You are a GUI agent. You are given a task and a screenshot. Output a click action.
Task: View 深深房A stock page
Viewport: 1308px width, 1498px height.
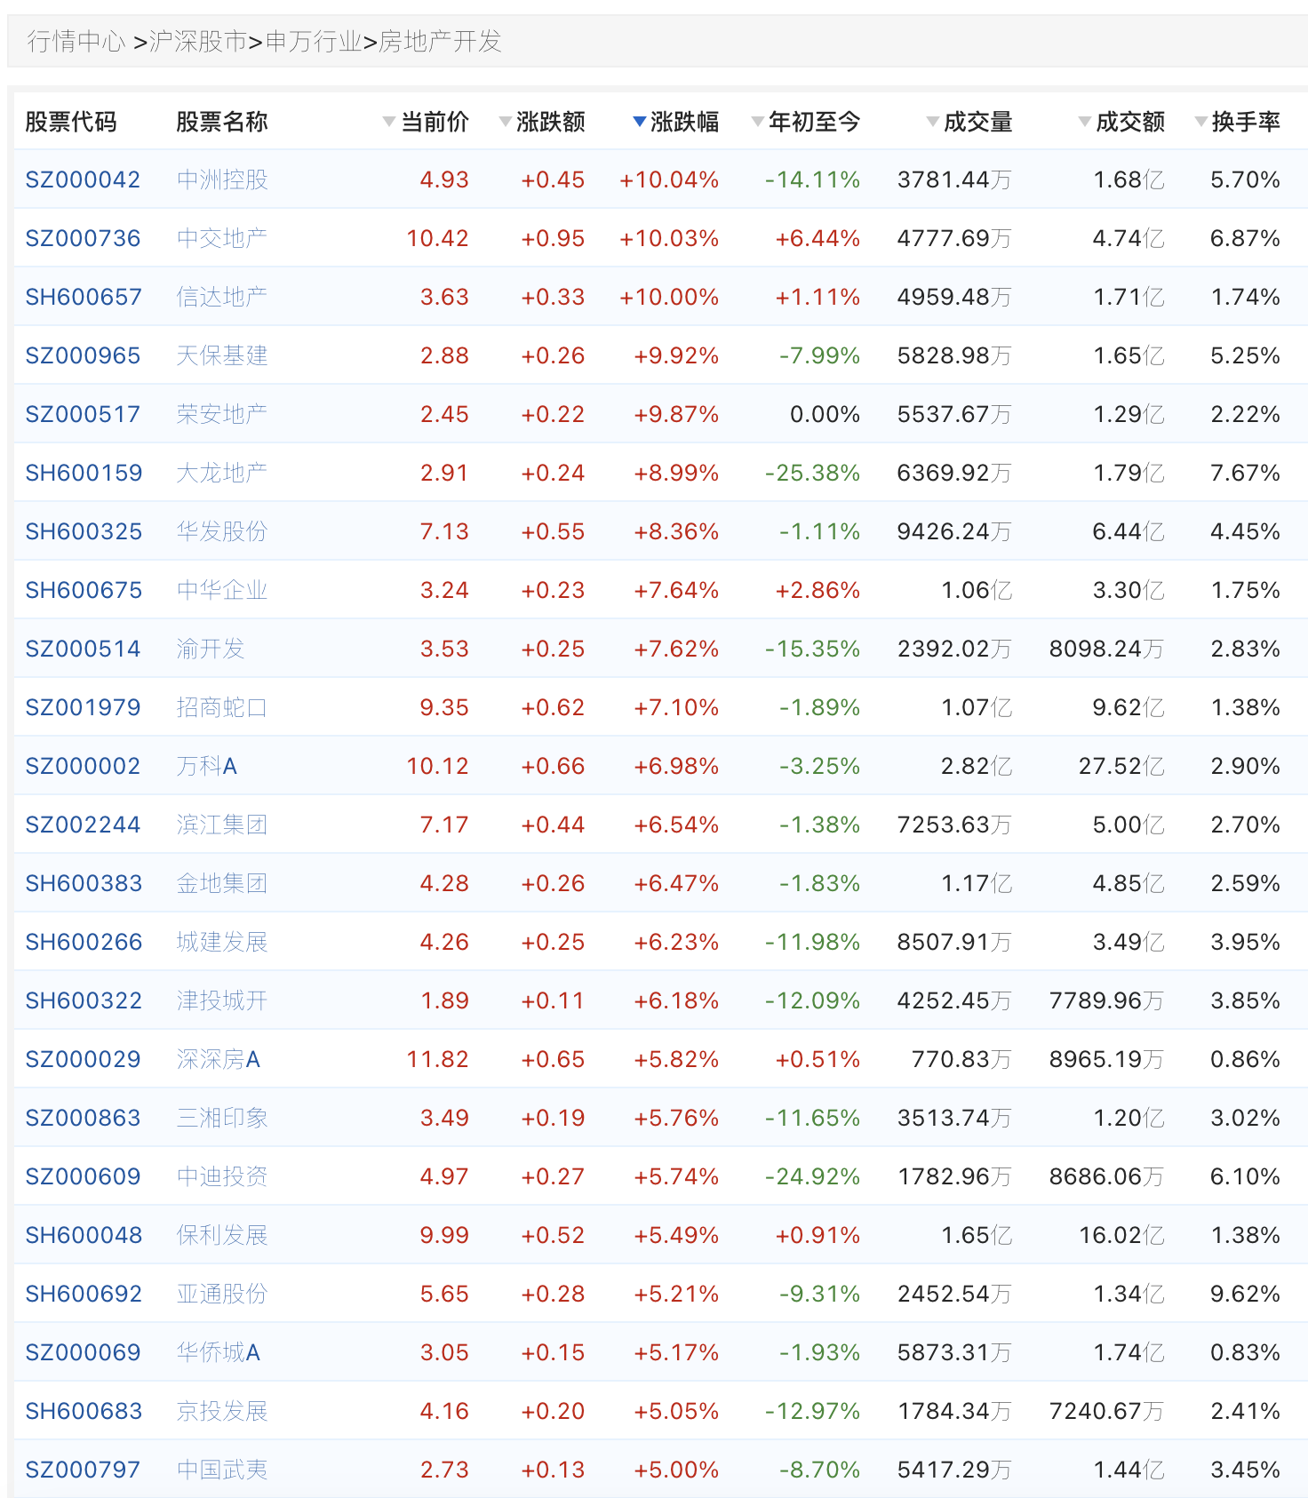coord(219,1059)
